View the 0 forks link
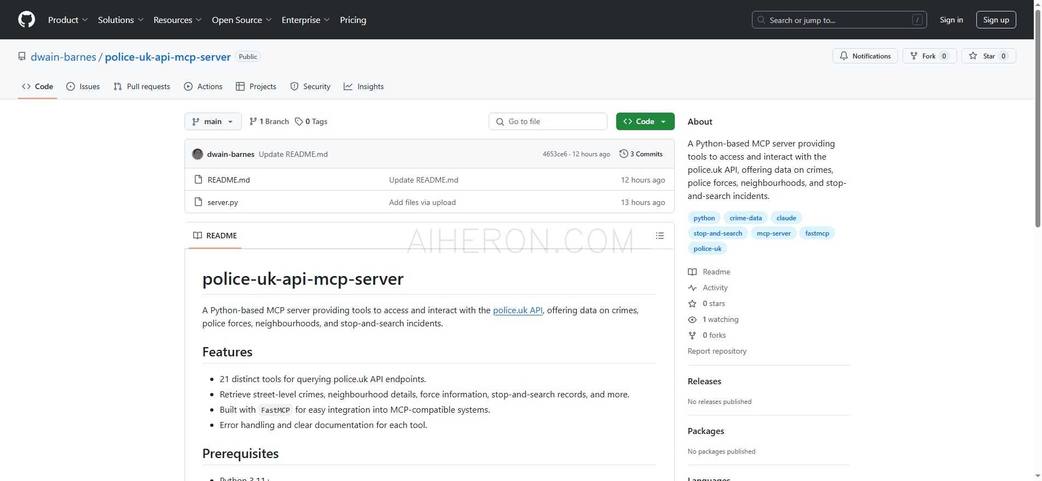 click(x=707, y=335)
